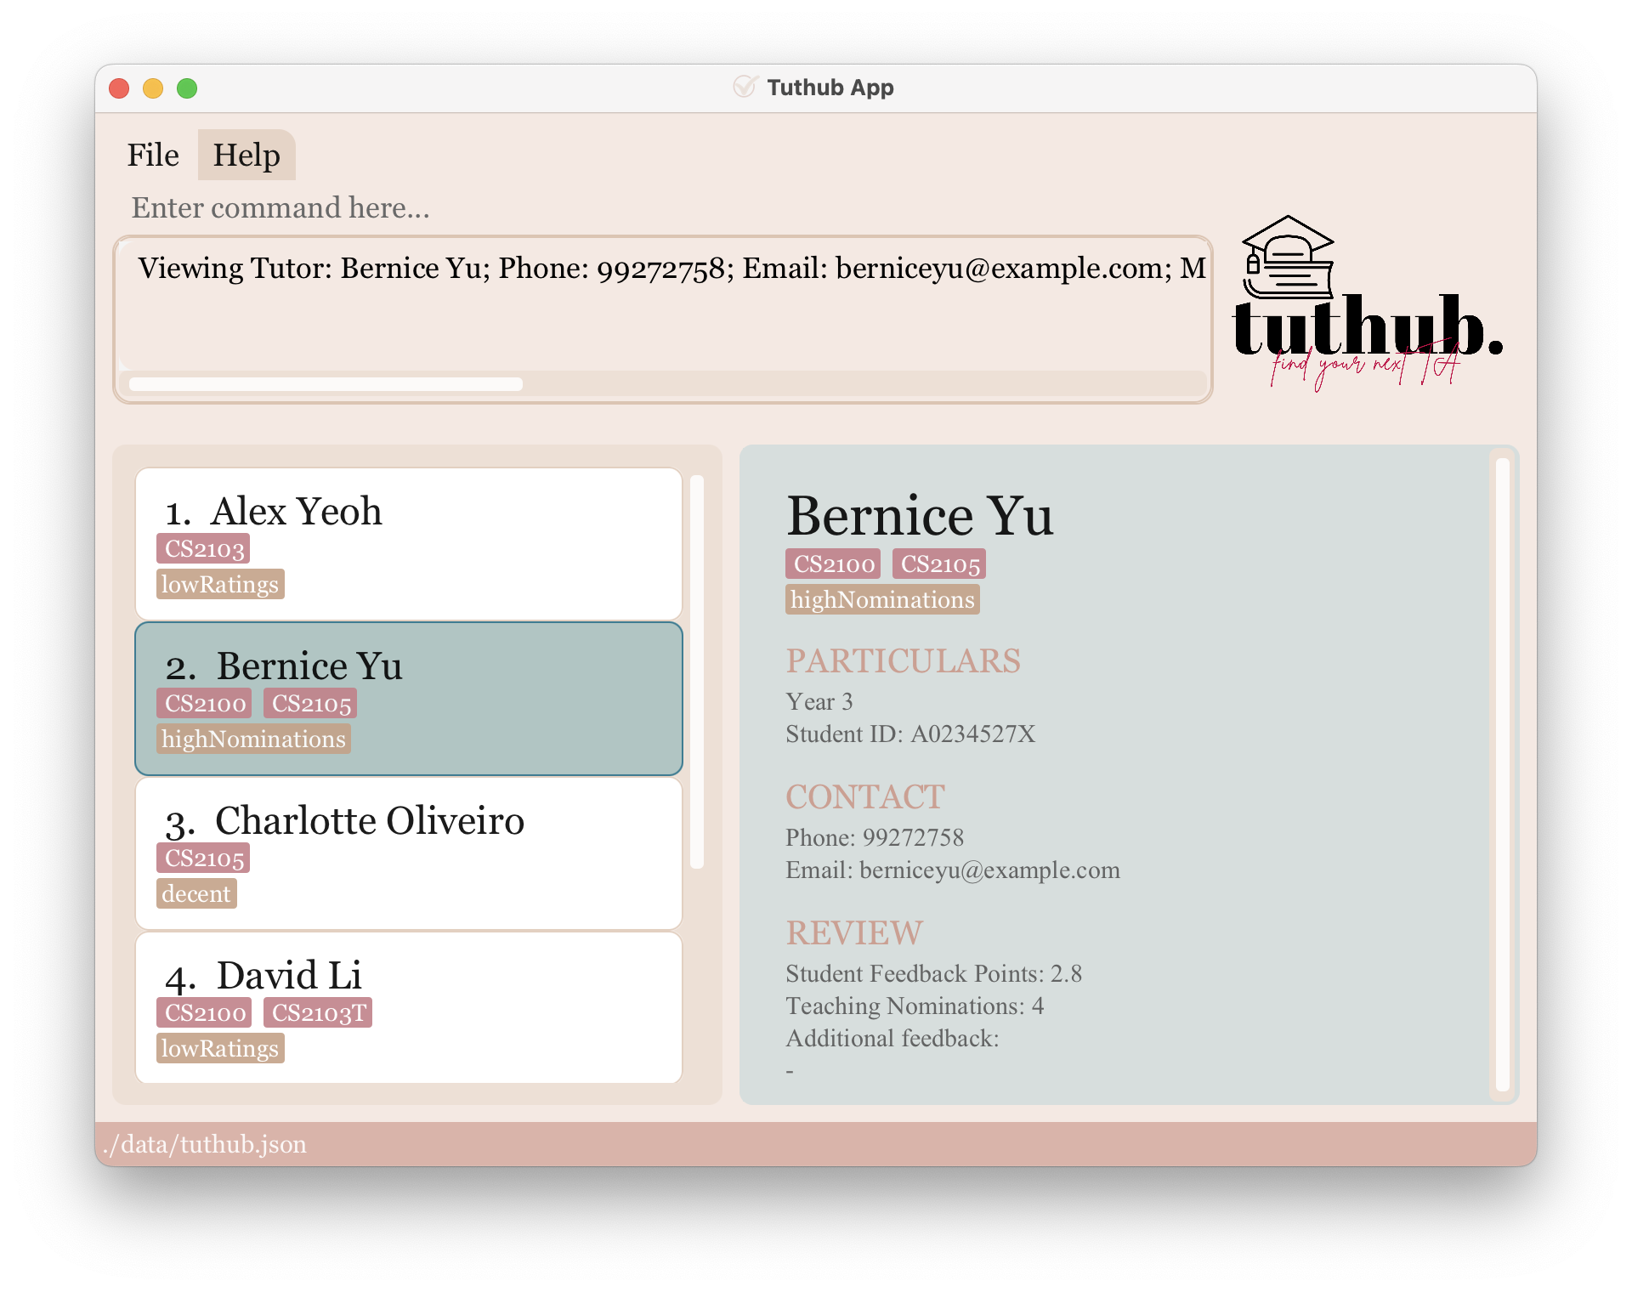Click the Tuthub App title icon

[745, 88]
